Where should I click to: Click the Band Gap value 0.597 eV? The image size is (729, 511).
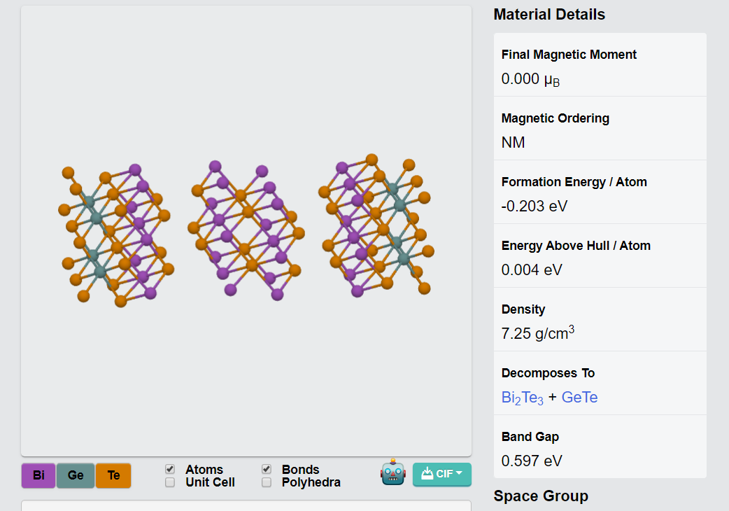pyautogui.click(x=532, y=461)
